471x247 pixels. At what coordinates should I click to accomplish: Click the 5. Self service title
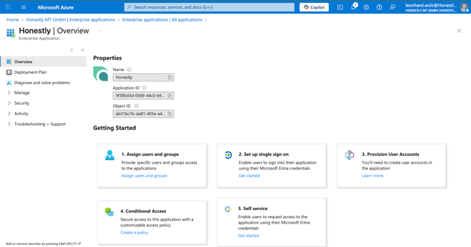pyautogui.click(x=253, y=208)
